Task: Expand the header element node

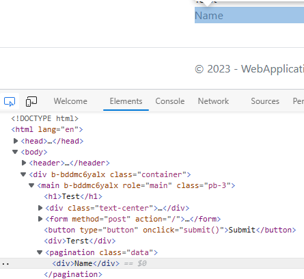Action: tap(24, 163)
